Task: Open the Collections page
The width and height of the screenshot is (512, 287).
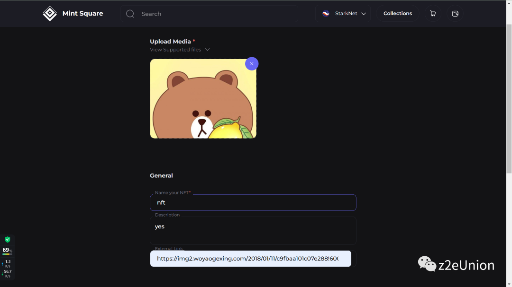Action: pyautogui.click(x=397, y=14)
